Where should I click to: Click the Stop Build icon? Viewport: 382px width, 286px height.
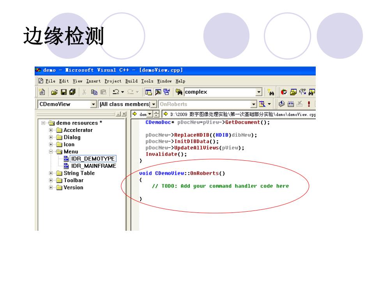[300, 104]
